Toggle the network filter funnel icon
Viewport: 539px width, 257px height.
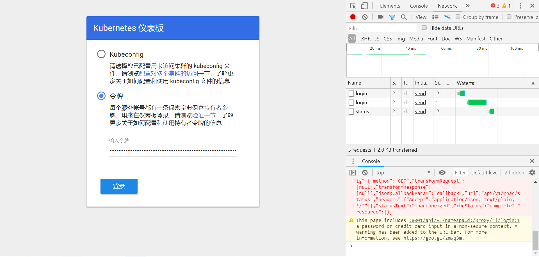click(392, 17)
